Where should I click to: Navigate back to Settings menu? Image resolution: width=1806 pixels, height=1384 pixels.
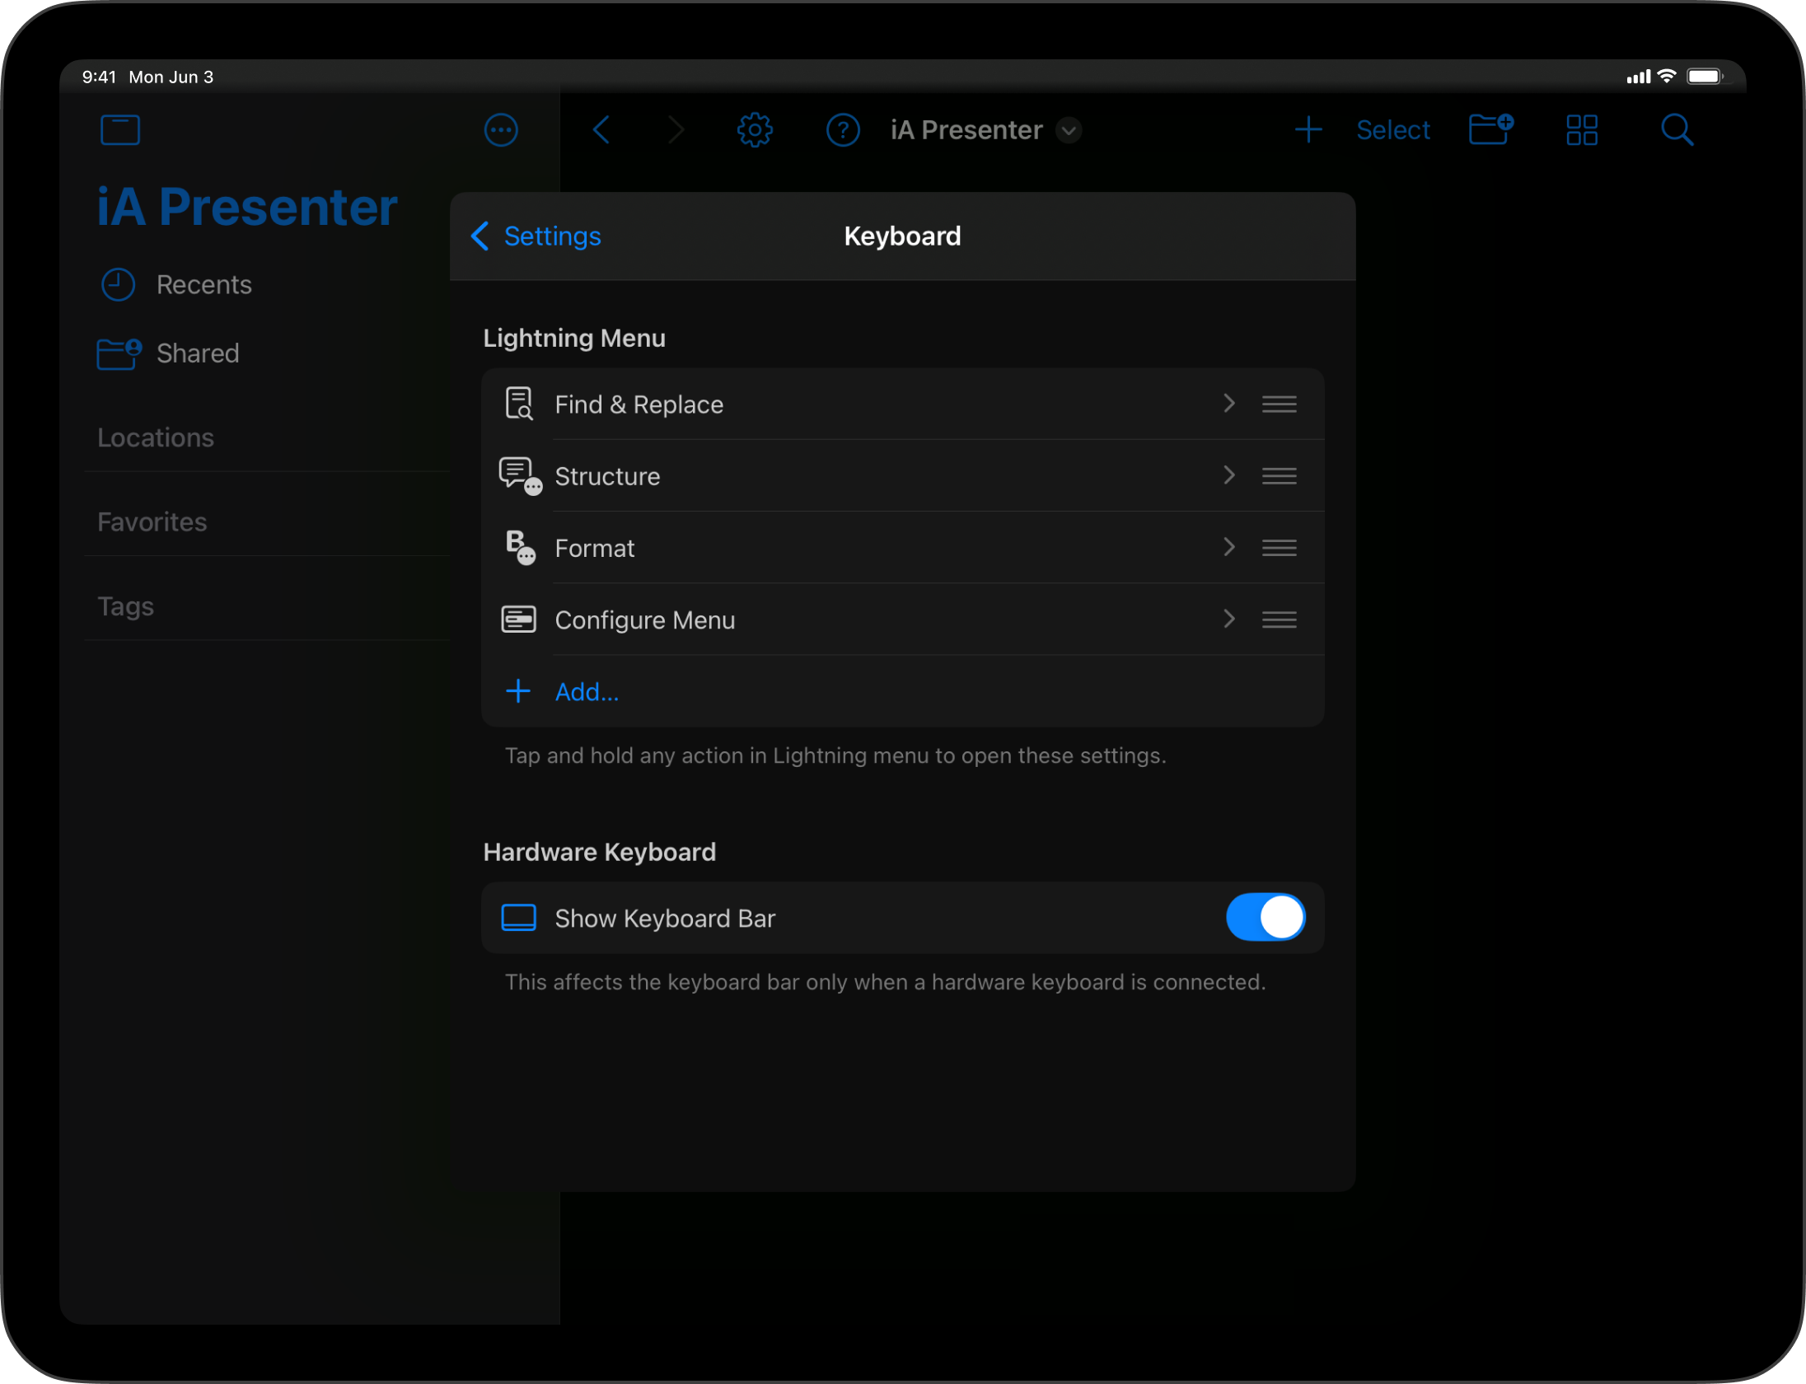pos(538,236)
